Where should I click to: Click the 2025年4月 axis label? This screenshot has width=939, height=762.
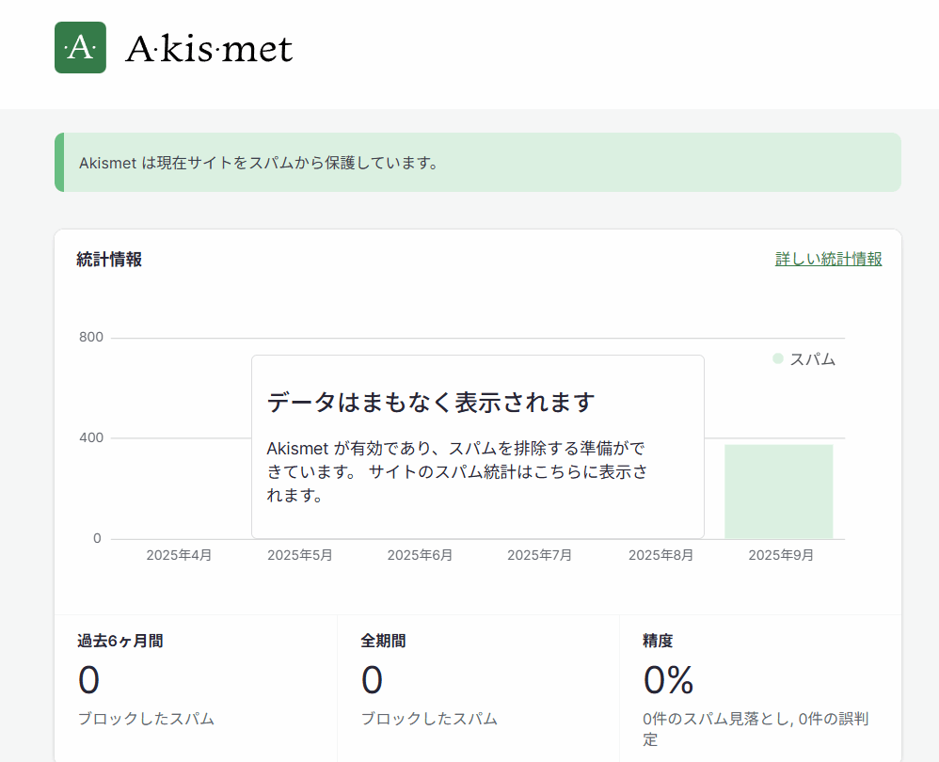tap(179, 555)
